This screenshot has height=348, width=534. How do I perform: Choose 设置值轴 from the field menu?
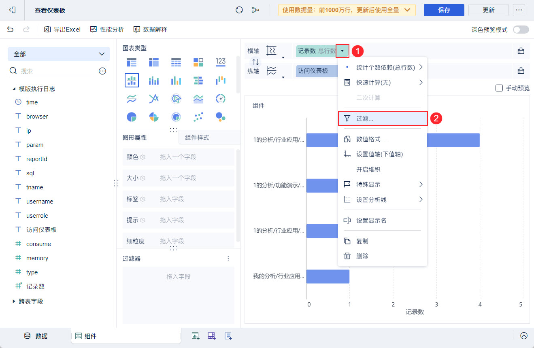tap(383, 154)
